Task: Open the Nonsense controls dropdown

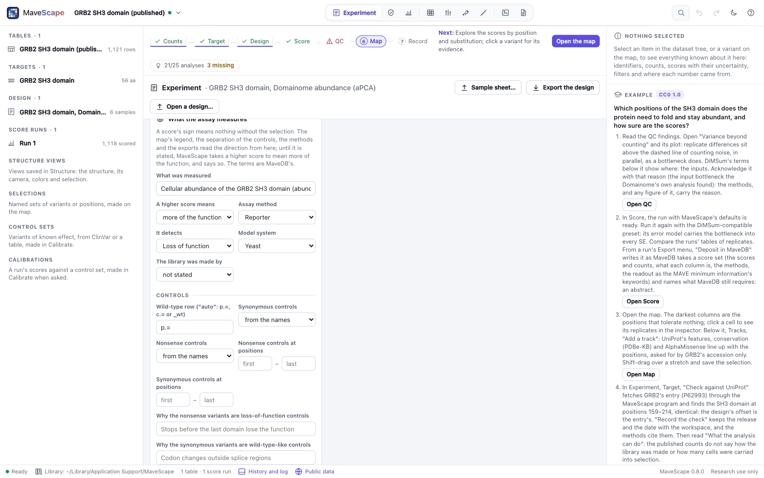Action: click(x=195, y=356)
